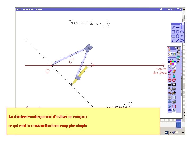
Task: Open the page zoom magnifier tool
Action: [x=170, y=89]
